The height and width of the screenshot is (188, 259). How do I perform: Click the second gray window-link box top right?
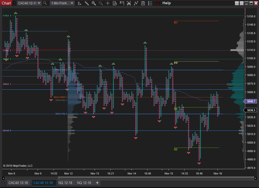pos(241,3)
